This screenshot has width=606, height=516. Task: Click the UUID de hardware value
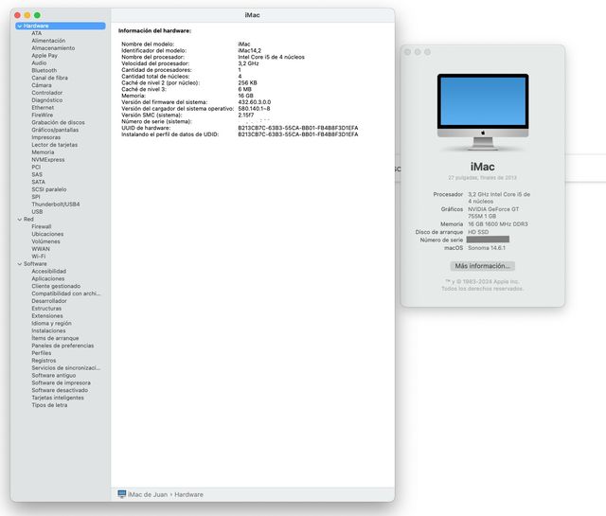(x=298, y=128)
